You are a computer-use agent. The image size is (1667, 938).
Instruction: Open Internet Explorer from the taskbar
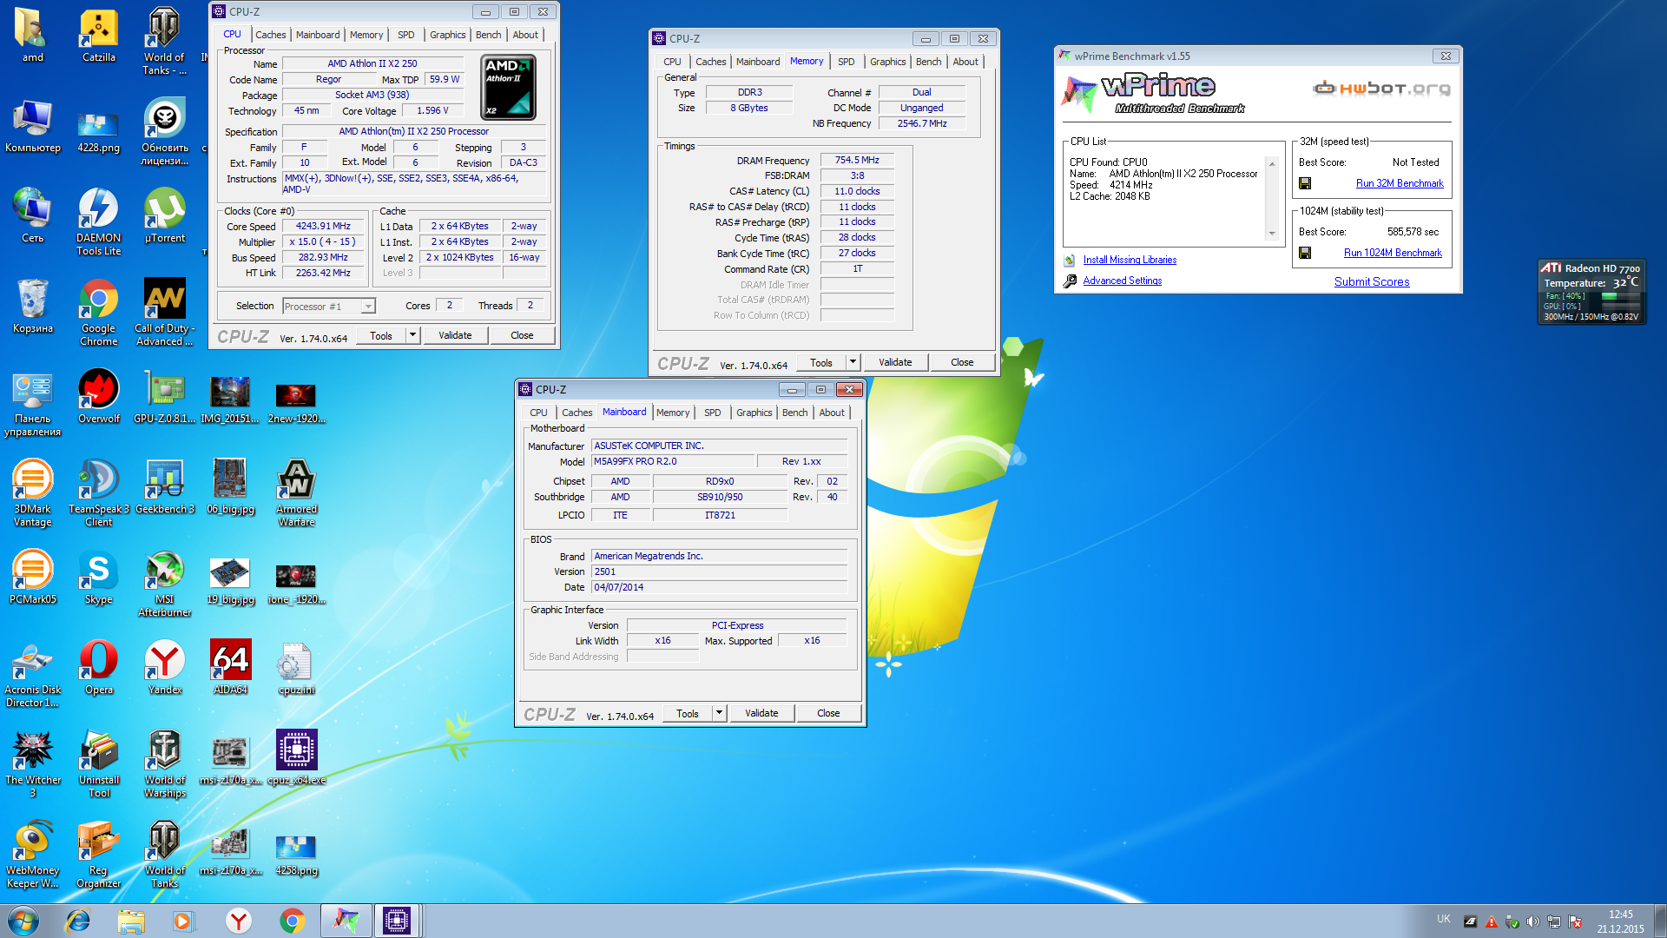pyautogui.click(x=78, y=921)
